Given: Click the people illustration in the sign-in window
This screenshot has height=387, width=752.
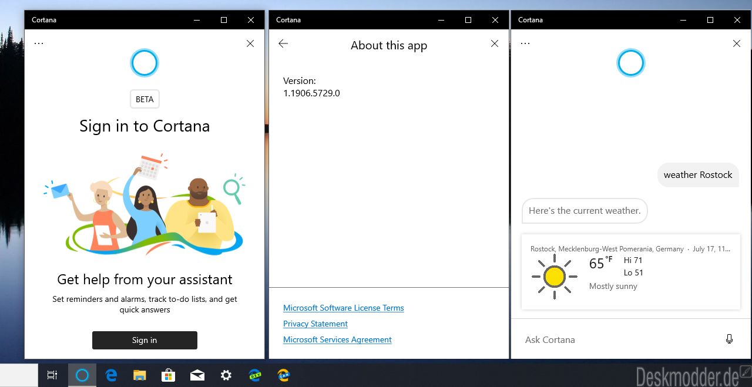Looking at the screenshot, I should tap(145, 204).
